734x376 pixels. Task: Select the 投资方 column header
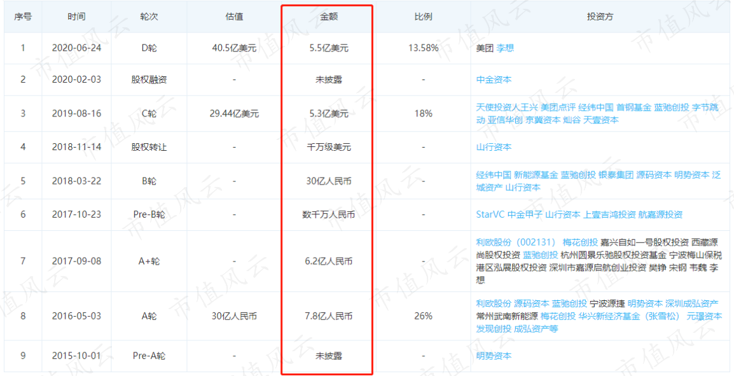600,17
